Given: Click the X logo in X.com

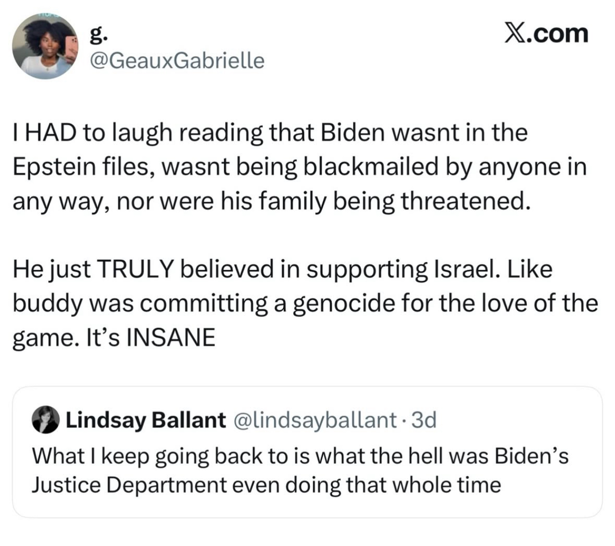Looking at the screenshot, I should pos(515,34).
